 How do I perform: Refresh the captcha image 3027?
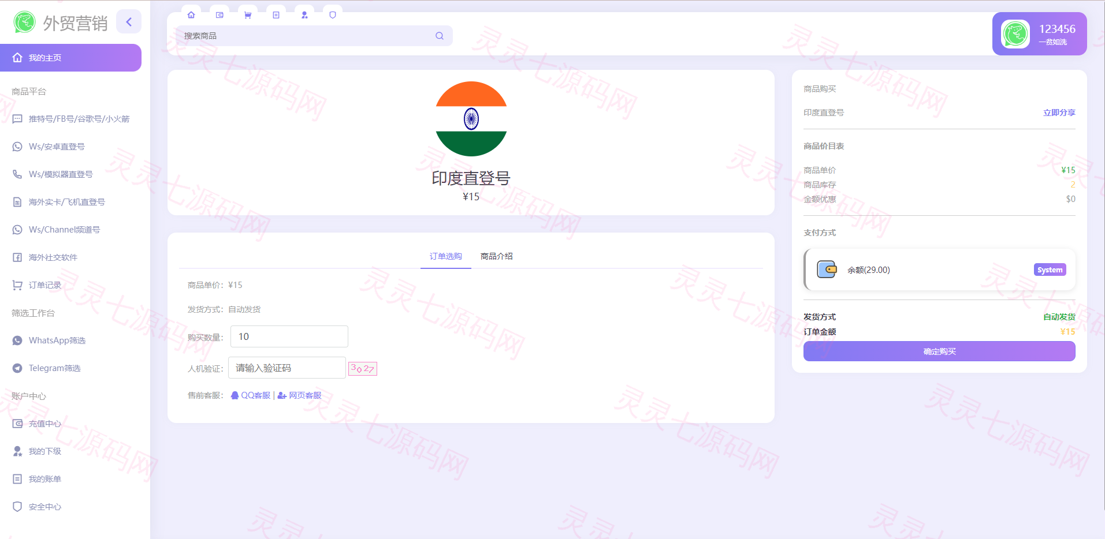point(363,368)
